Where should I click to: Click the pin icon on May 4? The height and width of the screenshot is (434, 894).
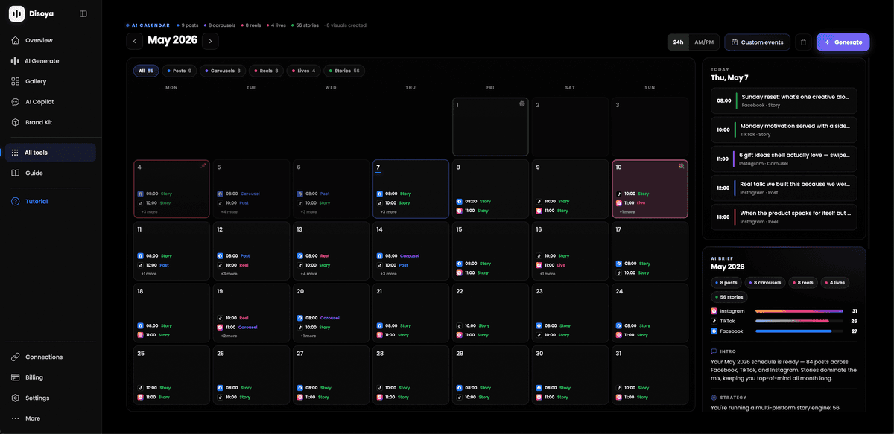203,166
